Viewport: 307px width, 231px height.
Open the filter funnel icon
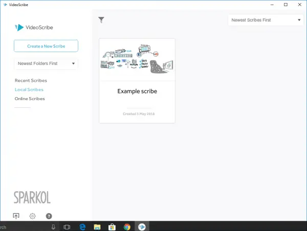pyautogui.click(x=101, y=20)
